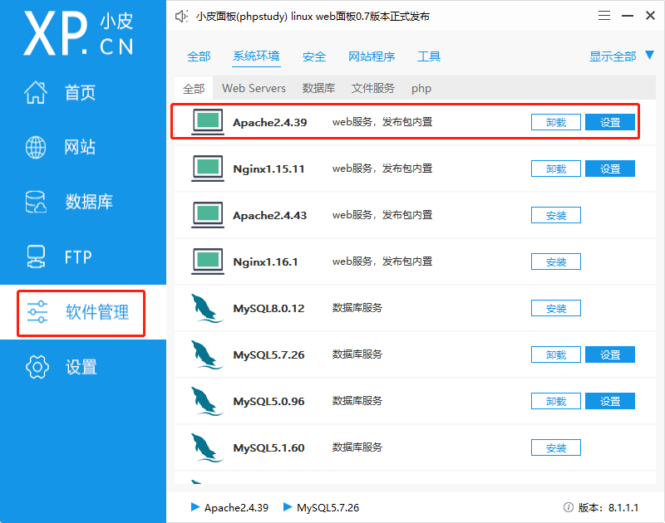Open 数据库 in sidebar
This screenshot has height=523, width=665.
click(x=89, y=202)
